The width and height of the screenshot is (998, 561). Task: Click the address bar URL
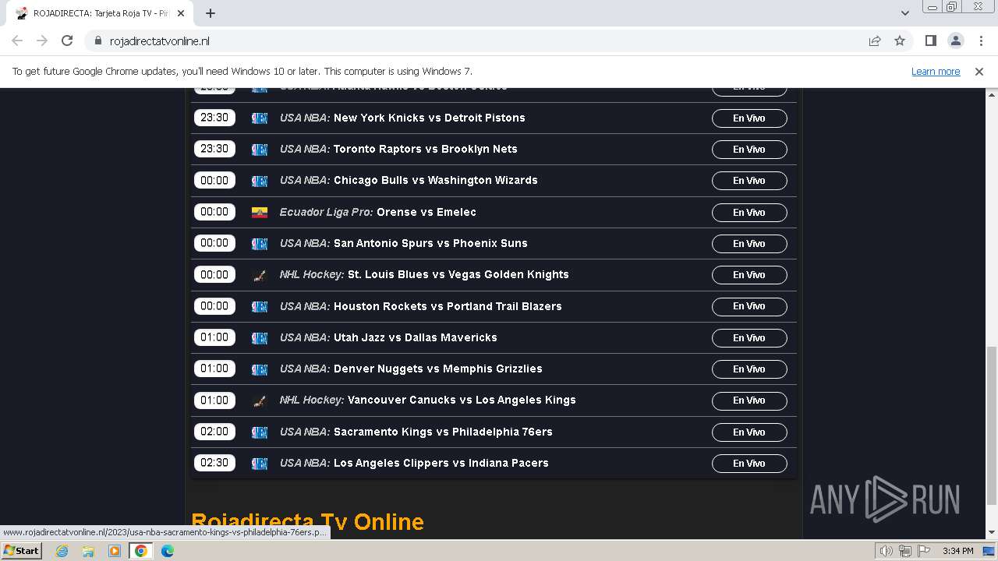pyautogui.click(x=159, y=41)
